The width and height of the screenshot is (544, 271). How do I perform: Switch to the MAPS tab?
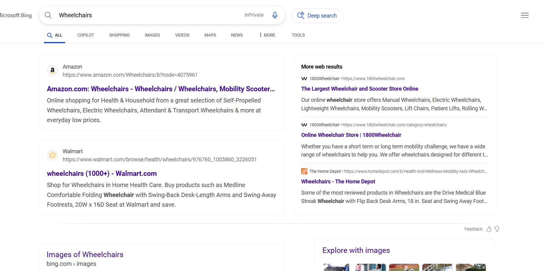tap(210, 35)
